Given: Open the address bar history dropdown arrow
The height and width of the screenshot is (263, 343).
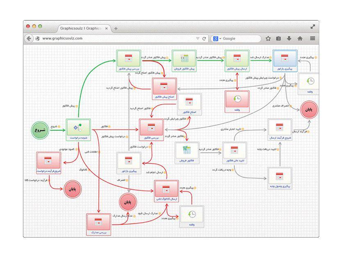Looking at the screenshot, I should click(198, 39).
